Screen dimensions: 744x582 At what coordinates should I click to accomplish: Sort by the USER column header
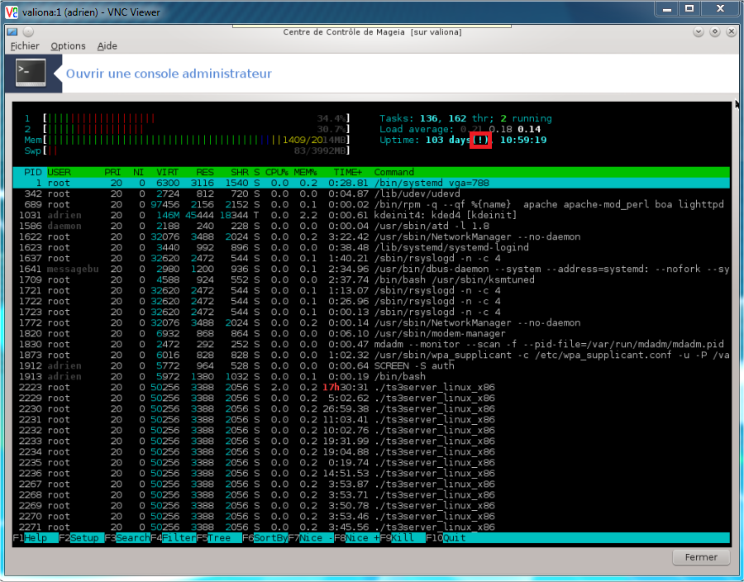click(x=59, y=172)
